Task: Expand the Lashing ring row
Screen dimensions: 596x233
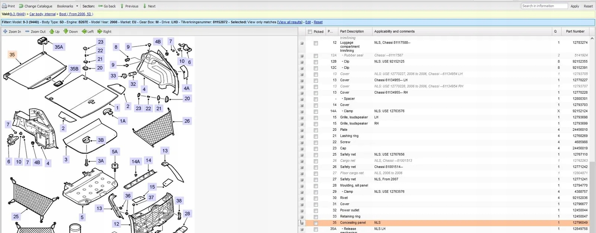Action: (302, 136)
